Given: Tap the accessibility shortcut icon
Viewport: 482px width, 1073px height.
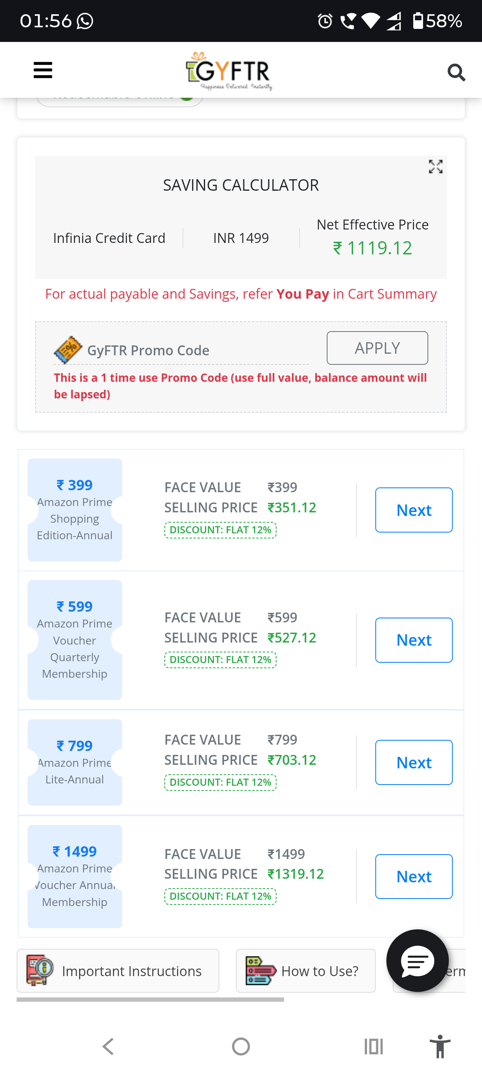Looking at the screenshot, I should click(440, 1046).
